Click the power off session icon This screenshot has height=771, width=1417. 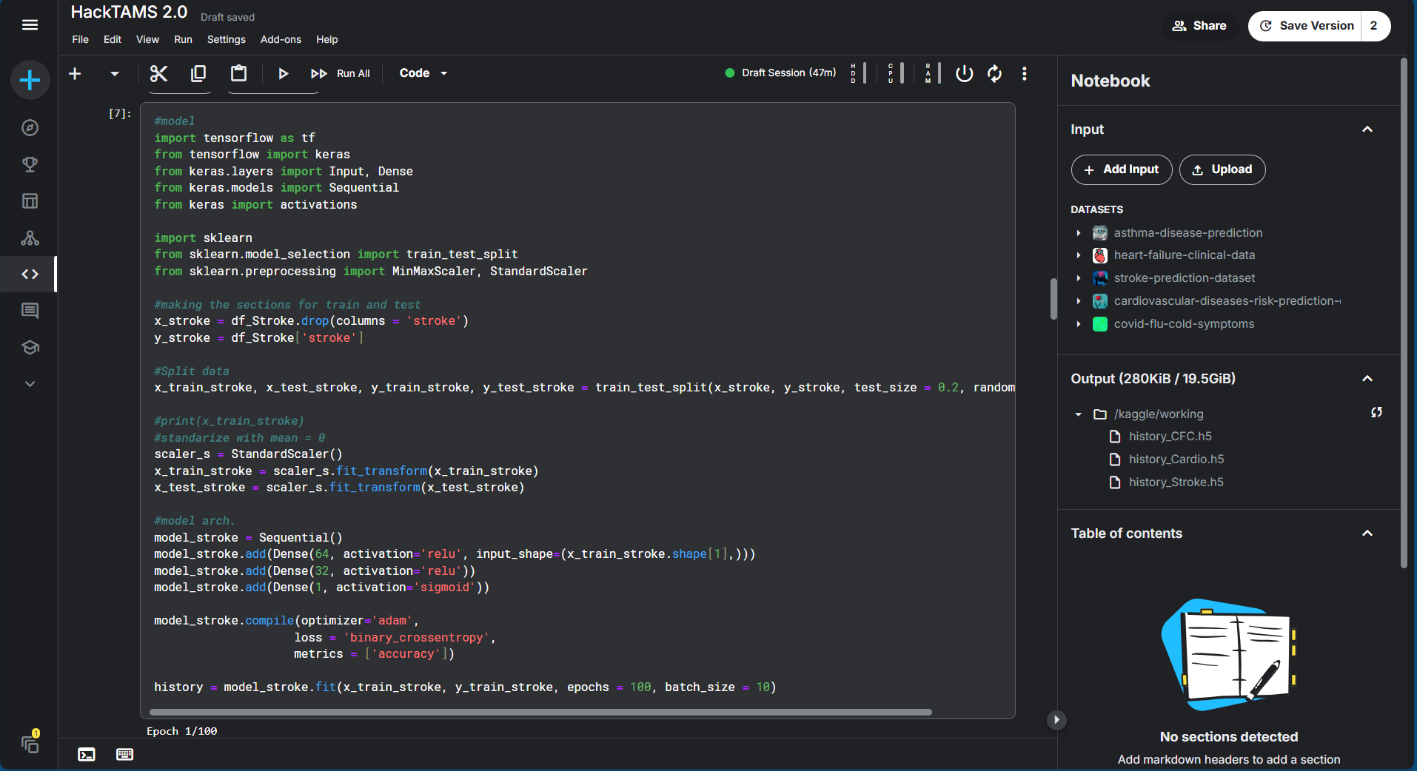[x=964, y=73]
